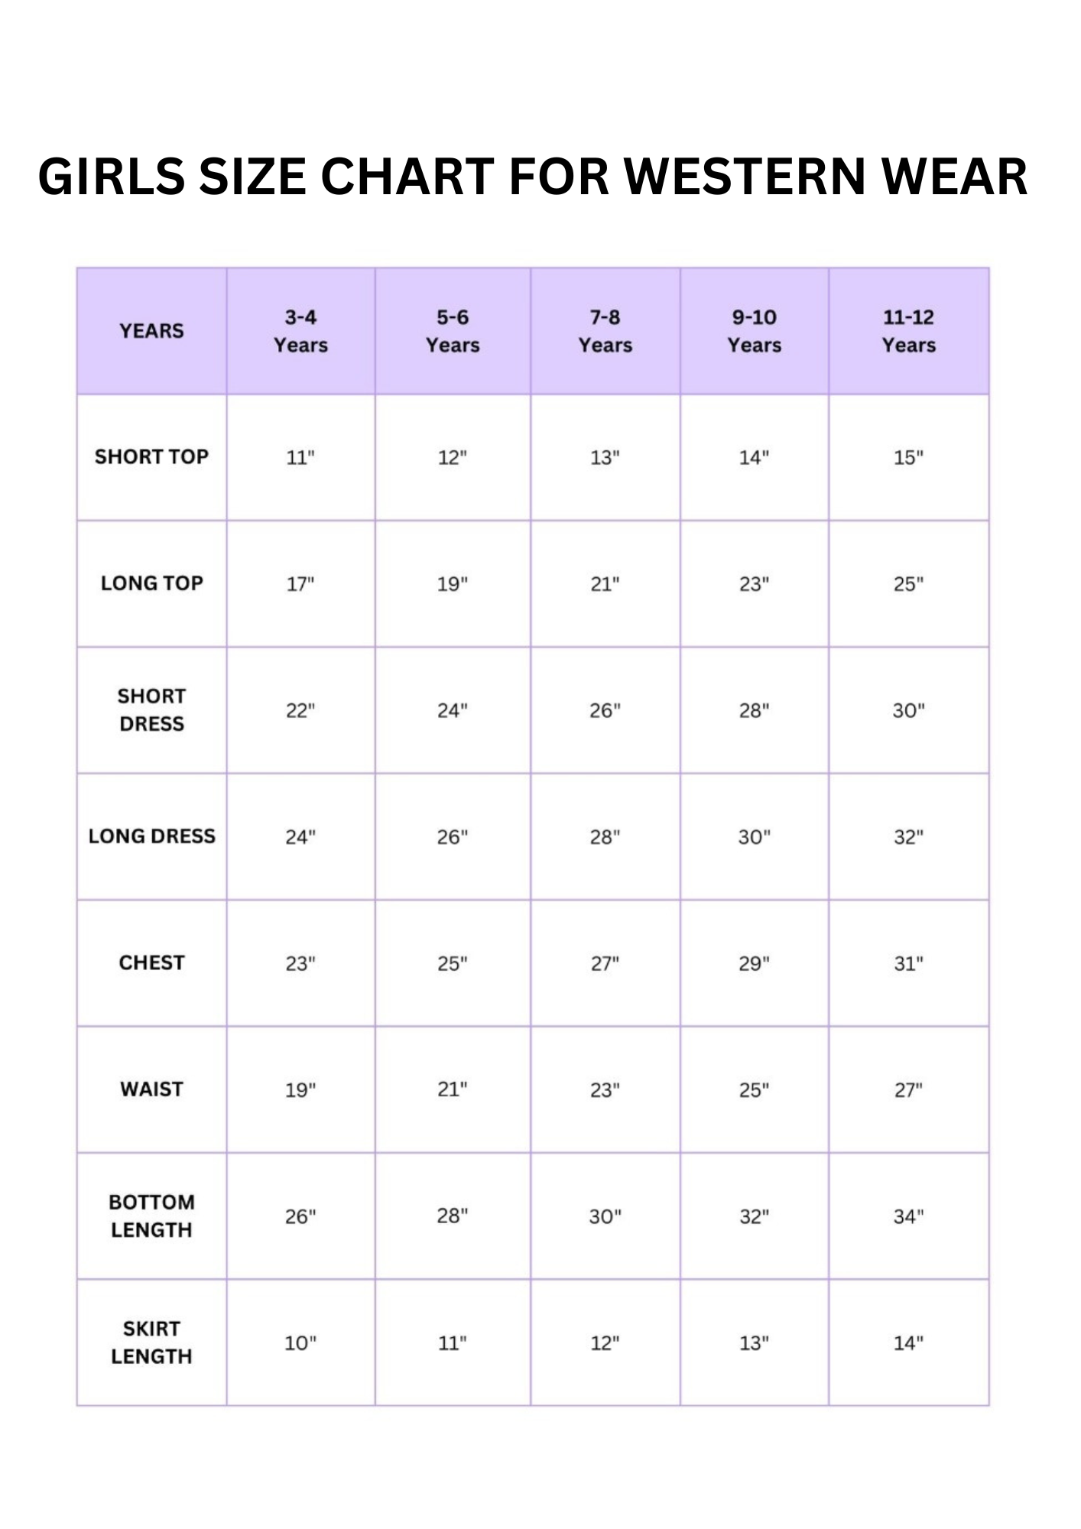The width and height of the screenshot is (1081, 1529).
Task: Click Skirt Length value for 3-4 Years
Action: [300, 1343]
